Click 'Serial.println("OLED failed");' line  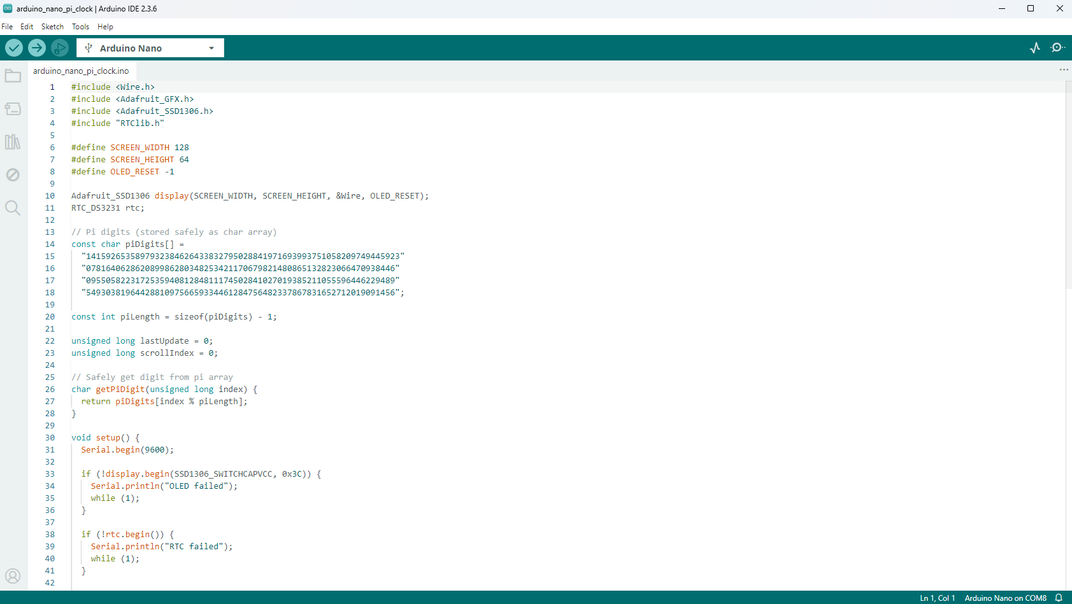[164, 486]
